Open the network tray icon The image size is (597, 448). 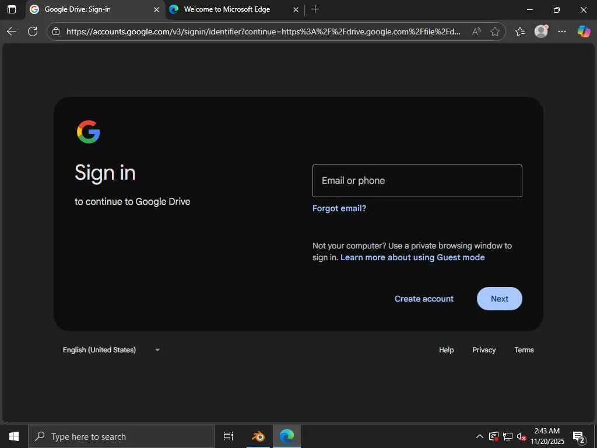508,436
